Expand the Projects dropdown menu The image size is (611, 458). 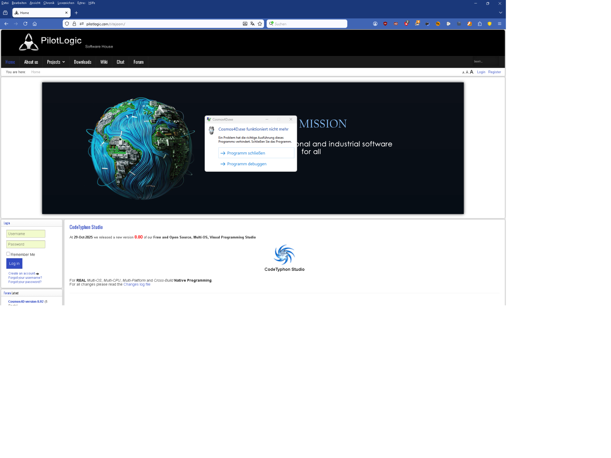56,62
